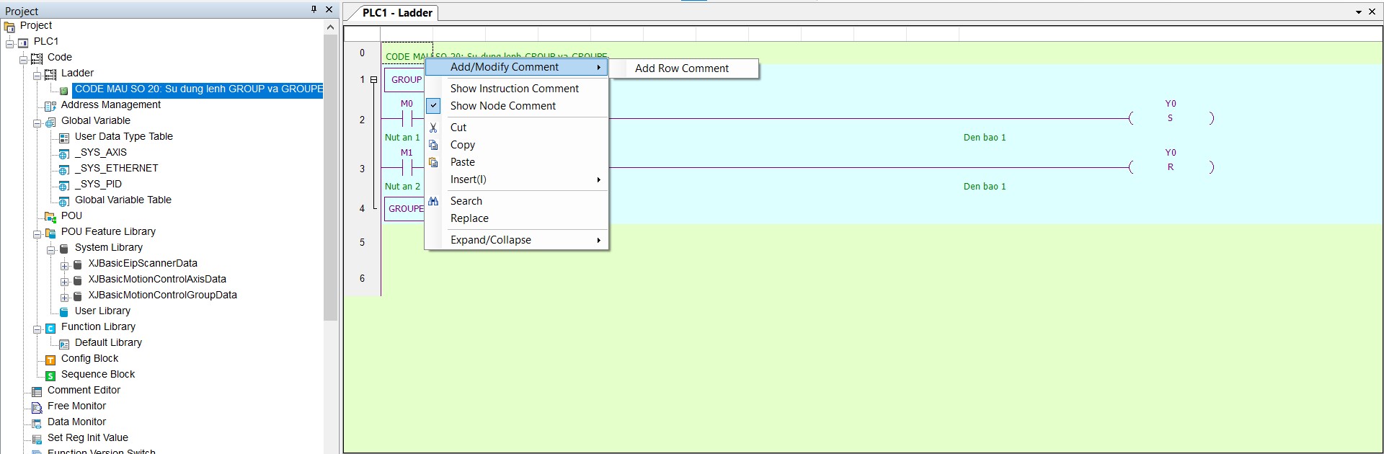This screenshot has width=1384, height=454.
Task: Select Global Variable Table in tree
Action: point(123,200)
